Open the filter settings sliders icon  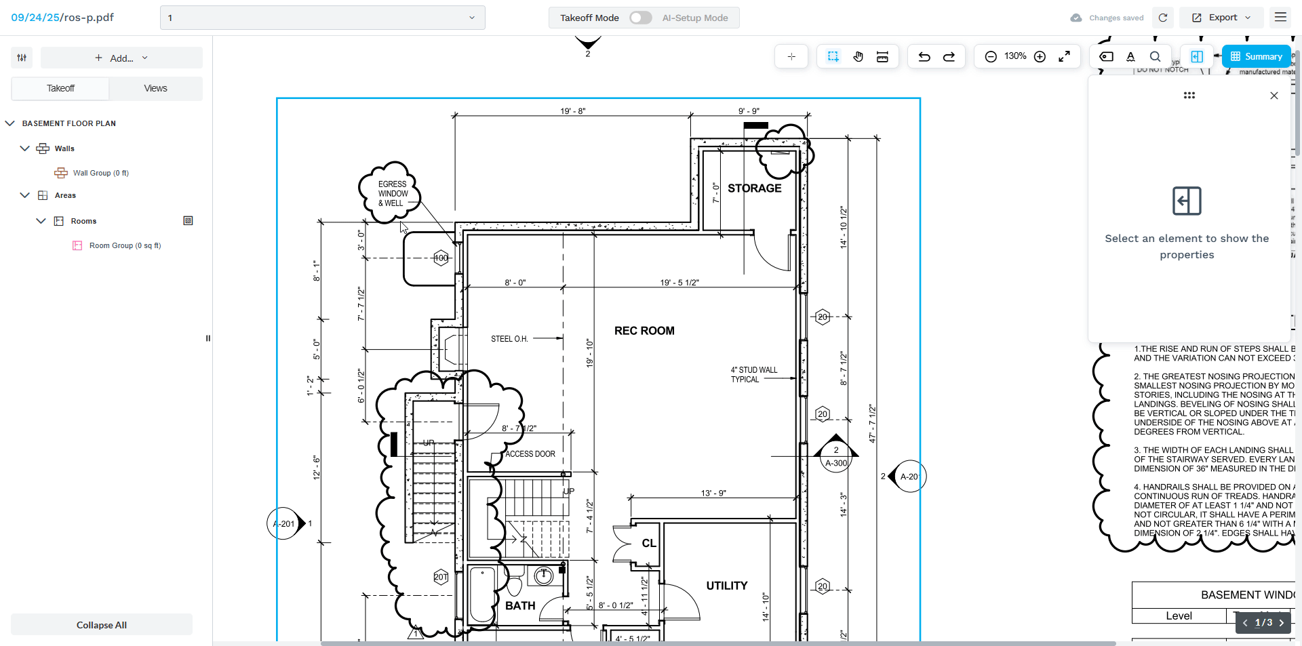point(22,58)
